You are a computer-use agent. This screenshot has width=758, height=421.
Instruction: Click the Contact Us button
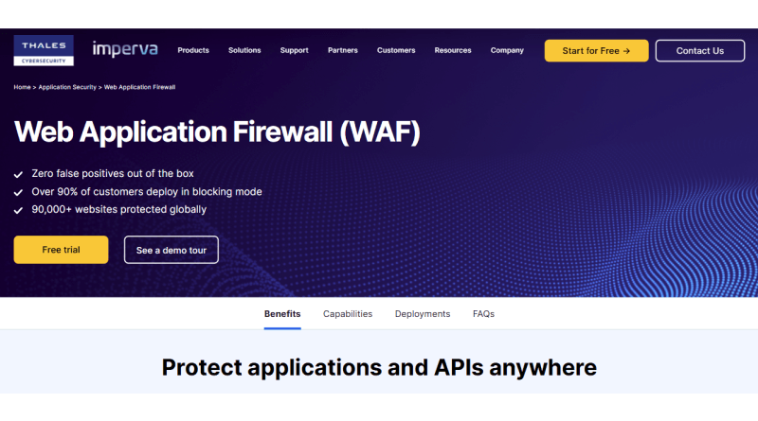pyautogui.click(x=699, y=51)
